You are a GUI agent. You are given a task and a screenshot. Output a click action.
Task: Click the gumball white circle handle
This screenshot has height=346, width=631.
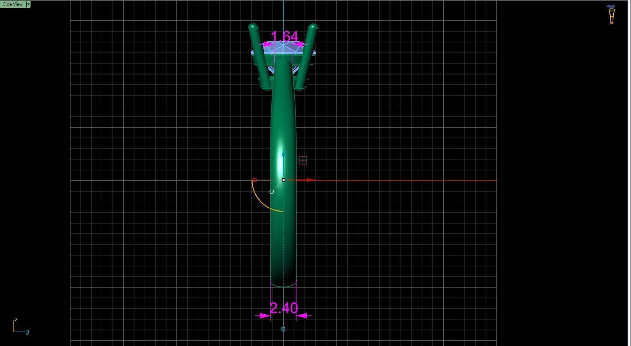click(272, 192)
